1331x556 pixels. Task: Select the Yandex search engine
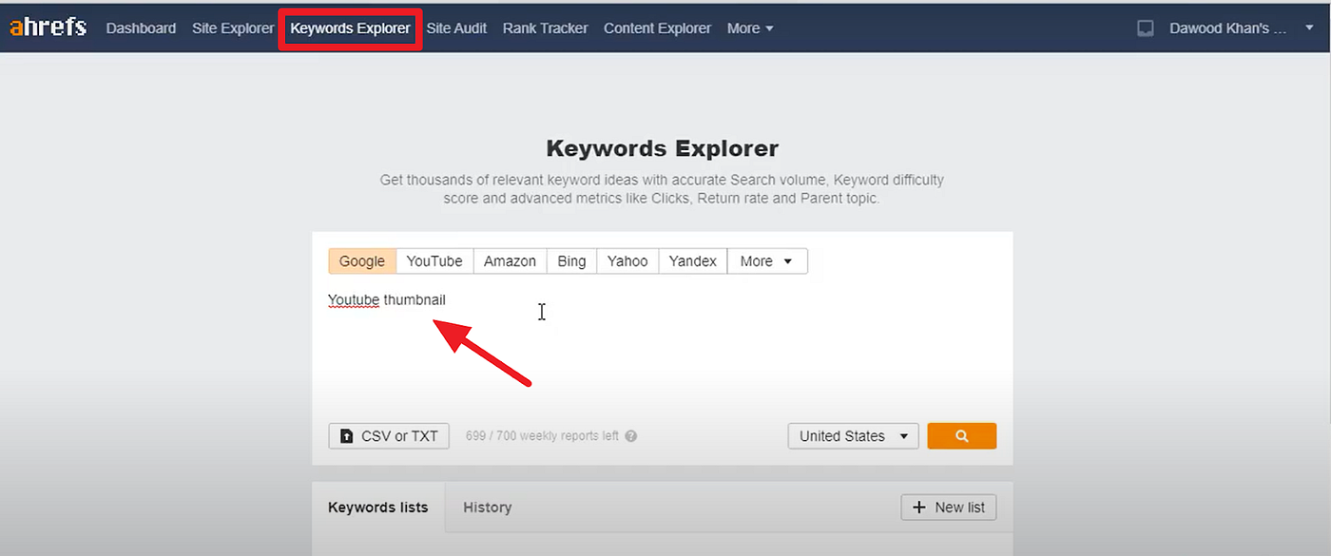pos(692,261)
